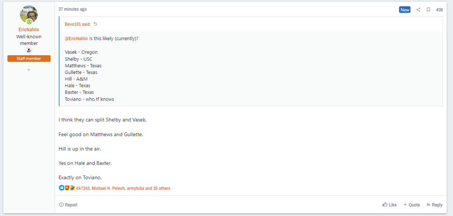
Task: Open the post #39 permalink
Action: tap(439, 9)
